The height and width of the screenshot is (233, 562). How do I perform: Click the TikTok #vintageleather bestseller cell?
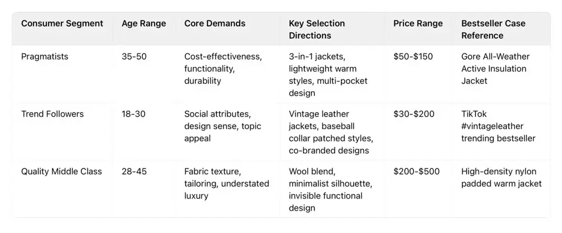coord(498,126)
